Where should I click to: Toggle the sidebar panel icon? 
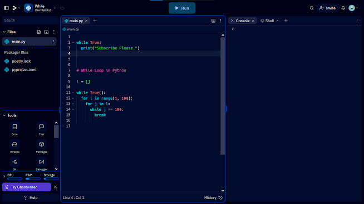coord(7,8)
